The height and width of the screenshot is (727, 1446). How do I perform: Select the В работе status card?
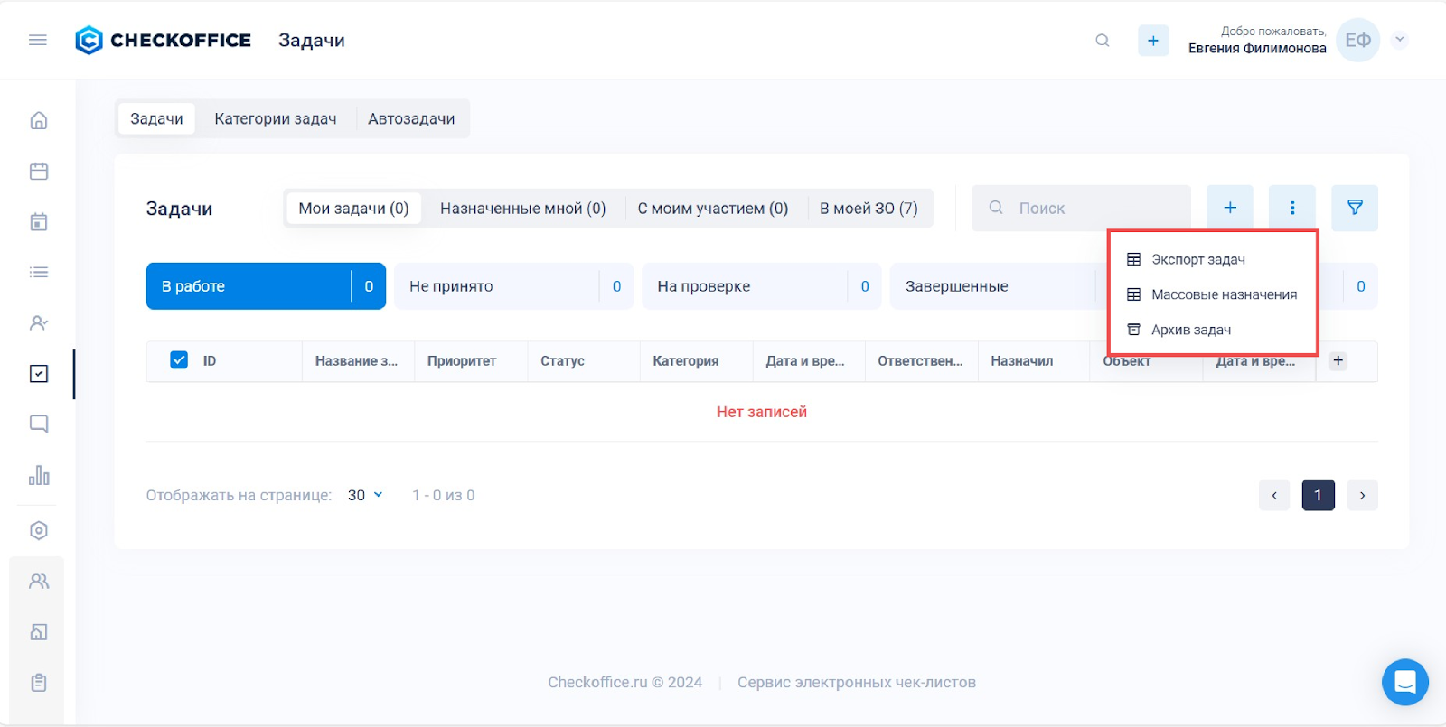[266, 286]
